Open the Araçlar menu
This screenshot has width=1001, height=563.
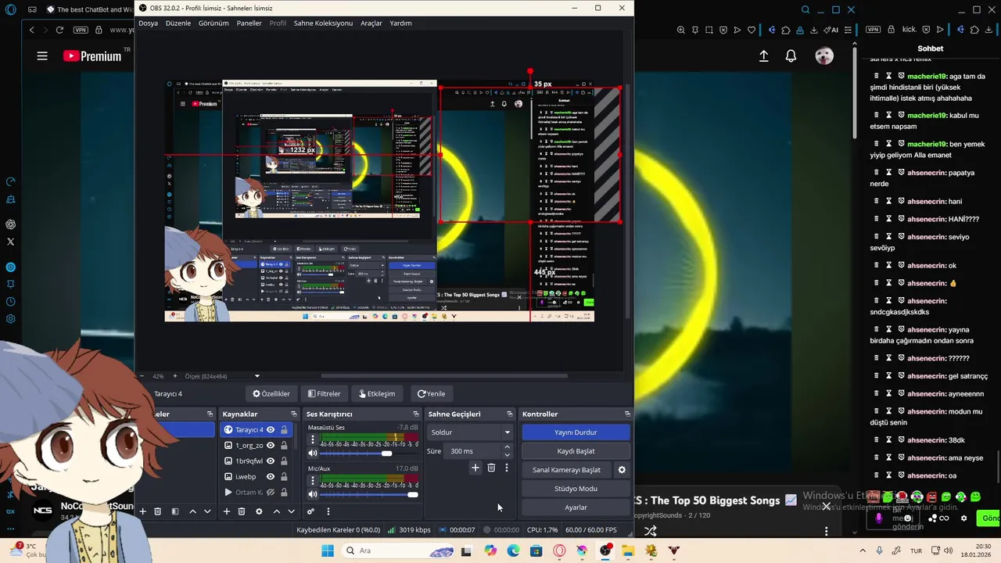tap(371, 23)
